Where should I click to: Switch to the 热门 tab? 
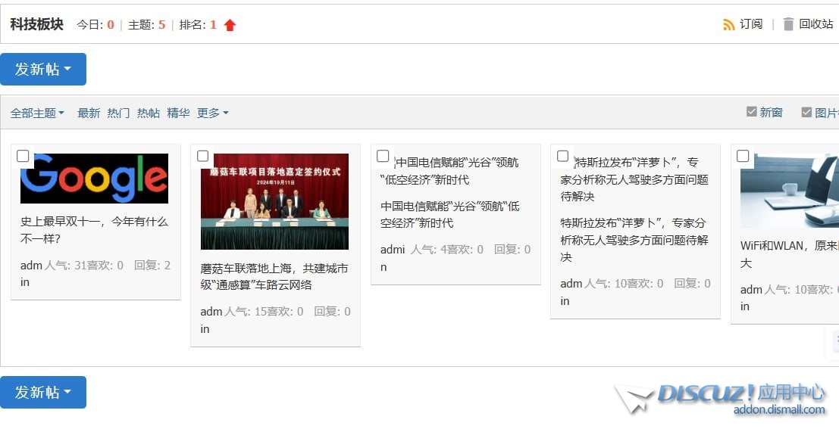pos(118,113)
